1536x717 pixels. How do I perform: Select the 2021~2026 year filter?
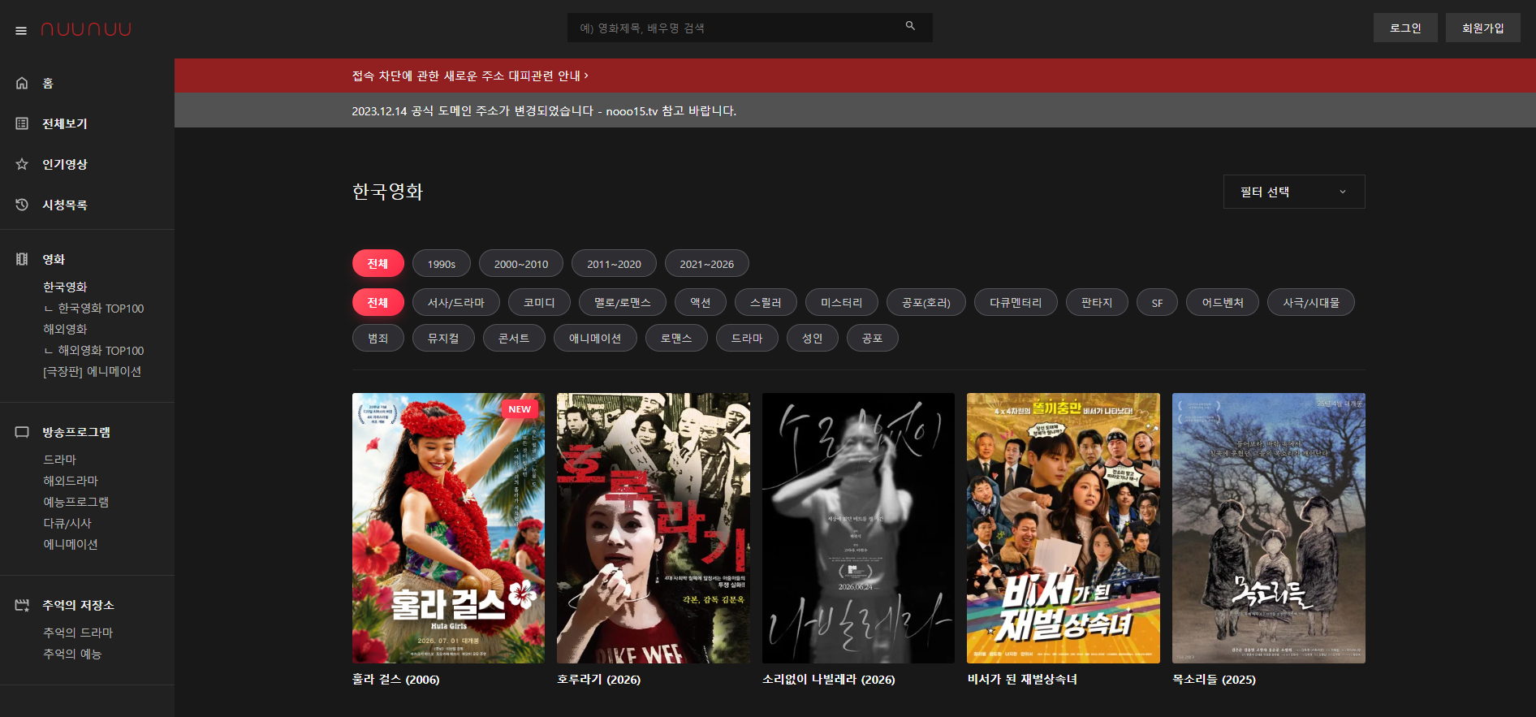[x=707, y=263]
